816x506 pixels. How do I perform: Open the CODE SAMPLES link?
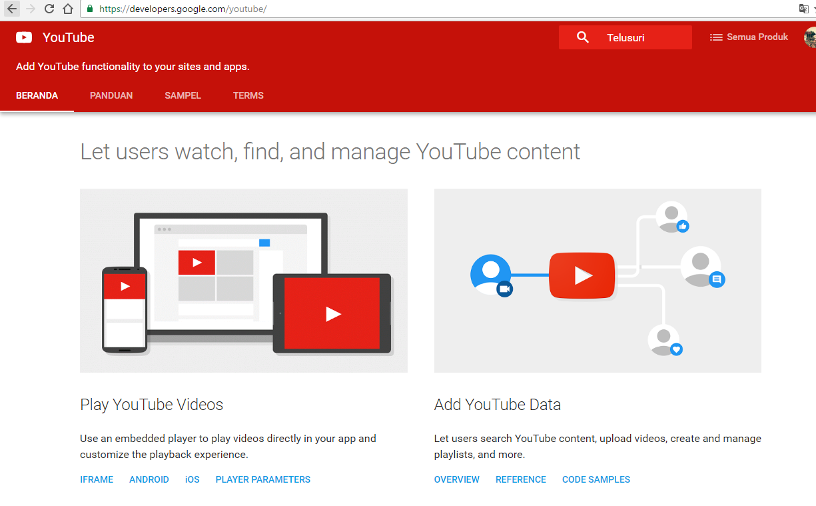[x=596, y=479]
